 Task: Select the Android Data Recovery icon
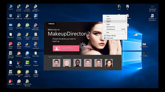tap(27, 83)
